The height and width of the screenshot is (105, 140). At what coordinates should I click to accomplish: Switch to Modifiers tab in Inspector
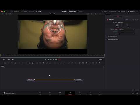coord(126,17)
